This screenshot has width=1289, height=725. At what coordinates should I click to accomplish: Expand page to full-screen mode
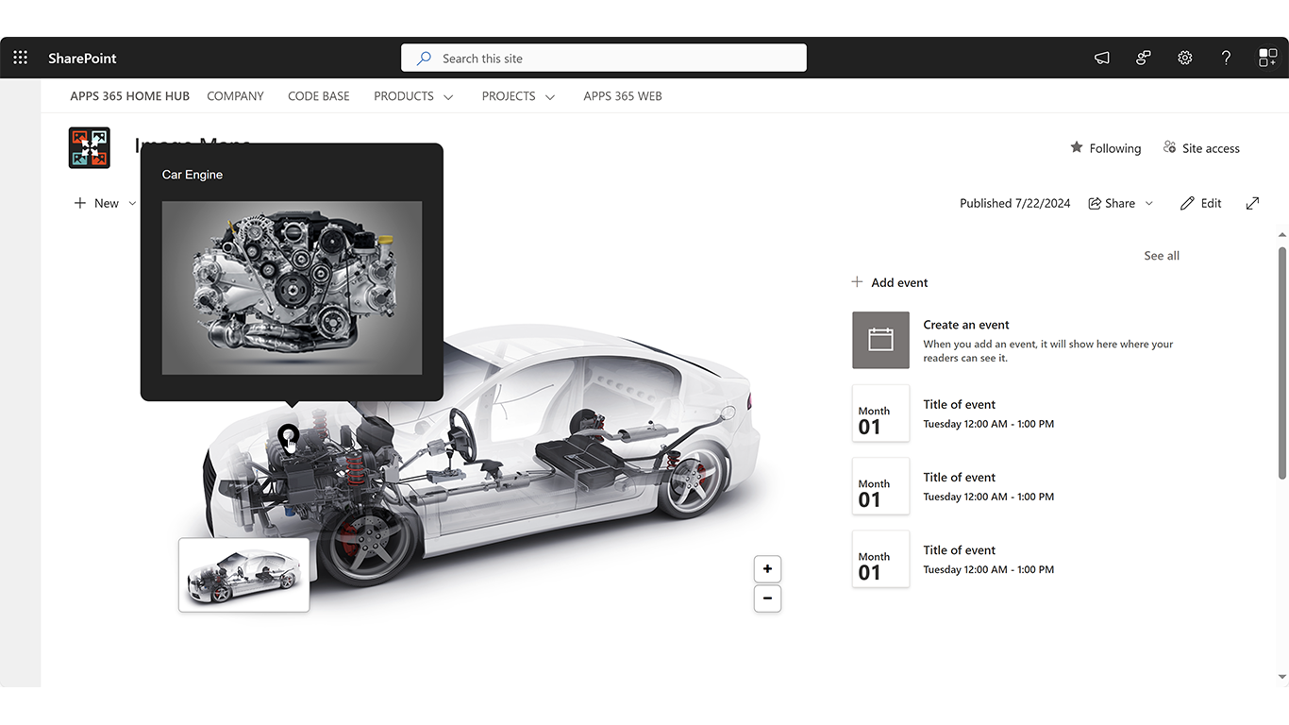click(1252, 203)
